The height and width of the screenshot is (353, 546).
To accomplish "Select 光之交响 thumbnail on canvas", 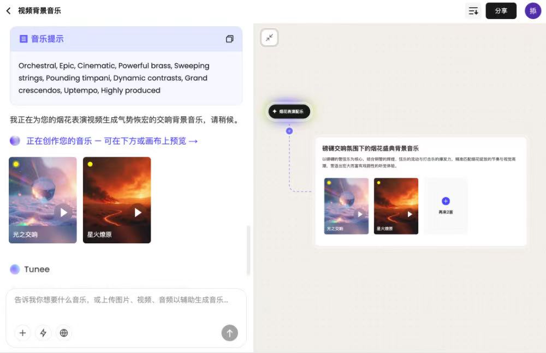I will (x=346, y=205).
